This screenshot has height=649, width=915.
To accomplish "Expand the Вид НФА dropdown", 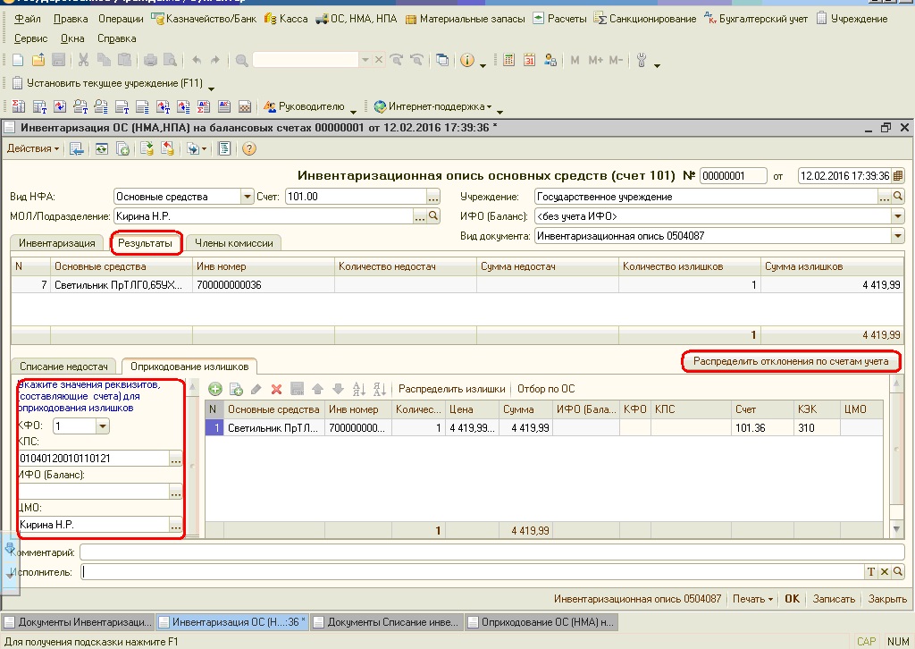I will pos(248,197).
